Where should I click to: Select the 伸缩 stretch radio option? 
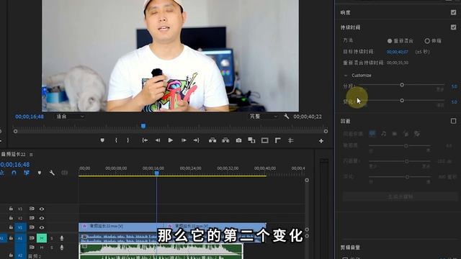[x=427, y=41]
